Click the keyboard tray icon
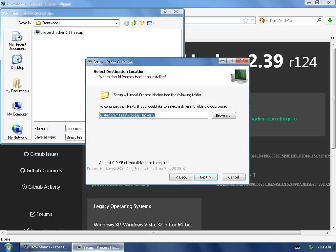Screen dimensions: 336x252 tap(297, 247)
